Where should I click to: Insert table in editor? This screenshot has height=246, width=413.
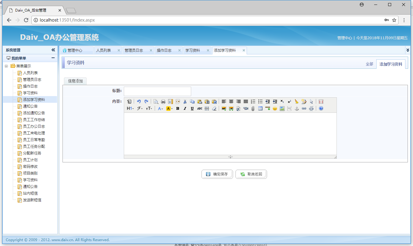260,109
